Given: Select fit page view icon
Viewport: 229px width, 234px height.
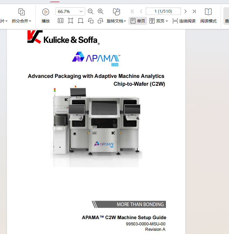Looking at the screenshot, I should point(71,21).
